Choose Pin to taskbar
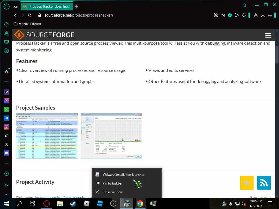The height and width of the screenshot is (209, 279). 127,183
